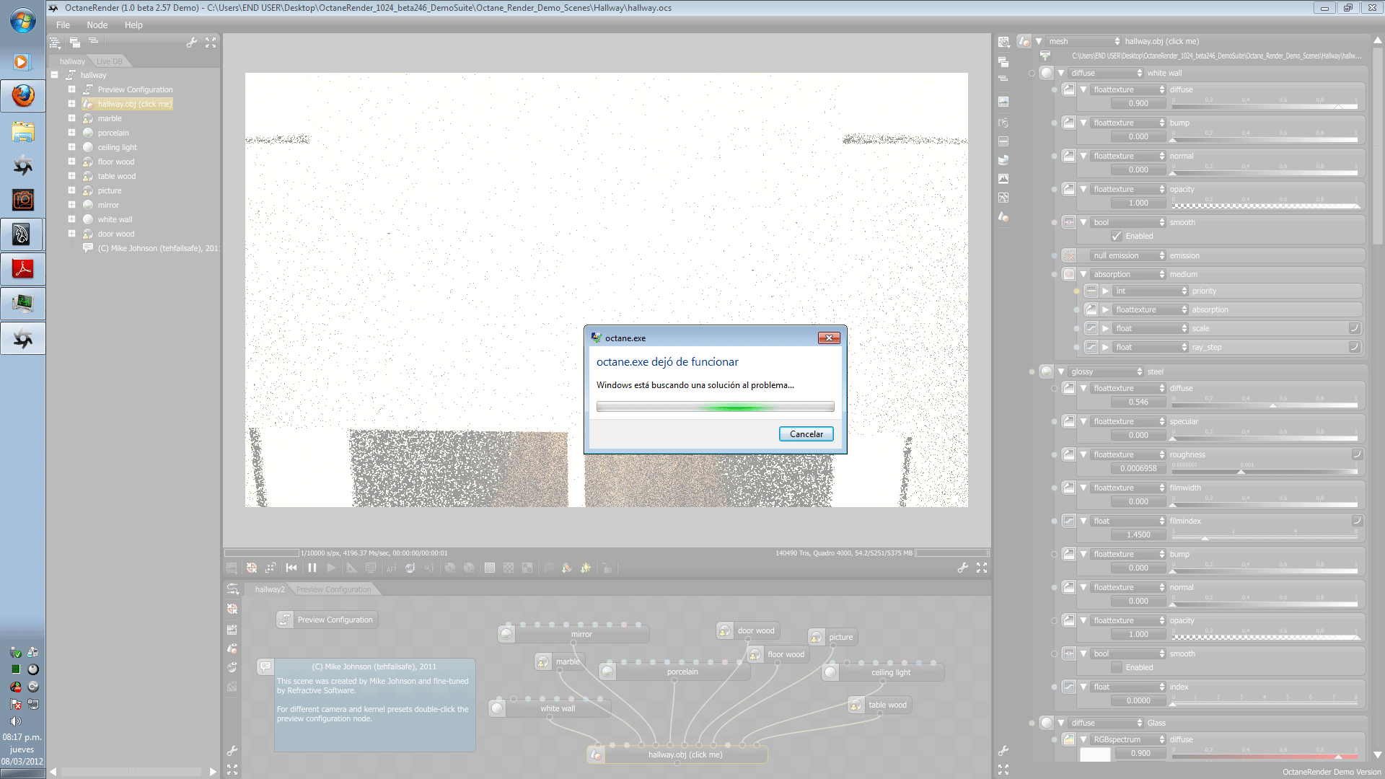Viewport: 1385px width, 779px height.
Task: Click the auto-focus AF picker icon
Action: [391, 568]
